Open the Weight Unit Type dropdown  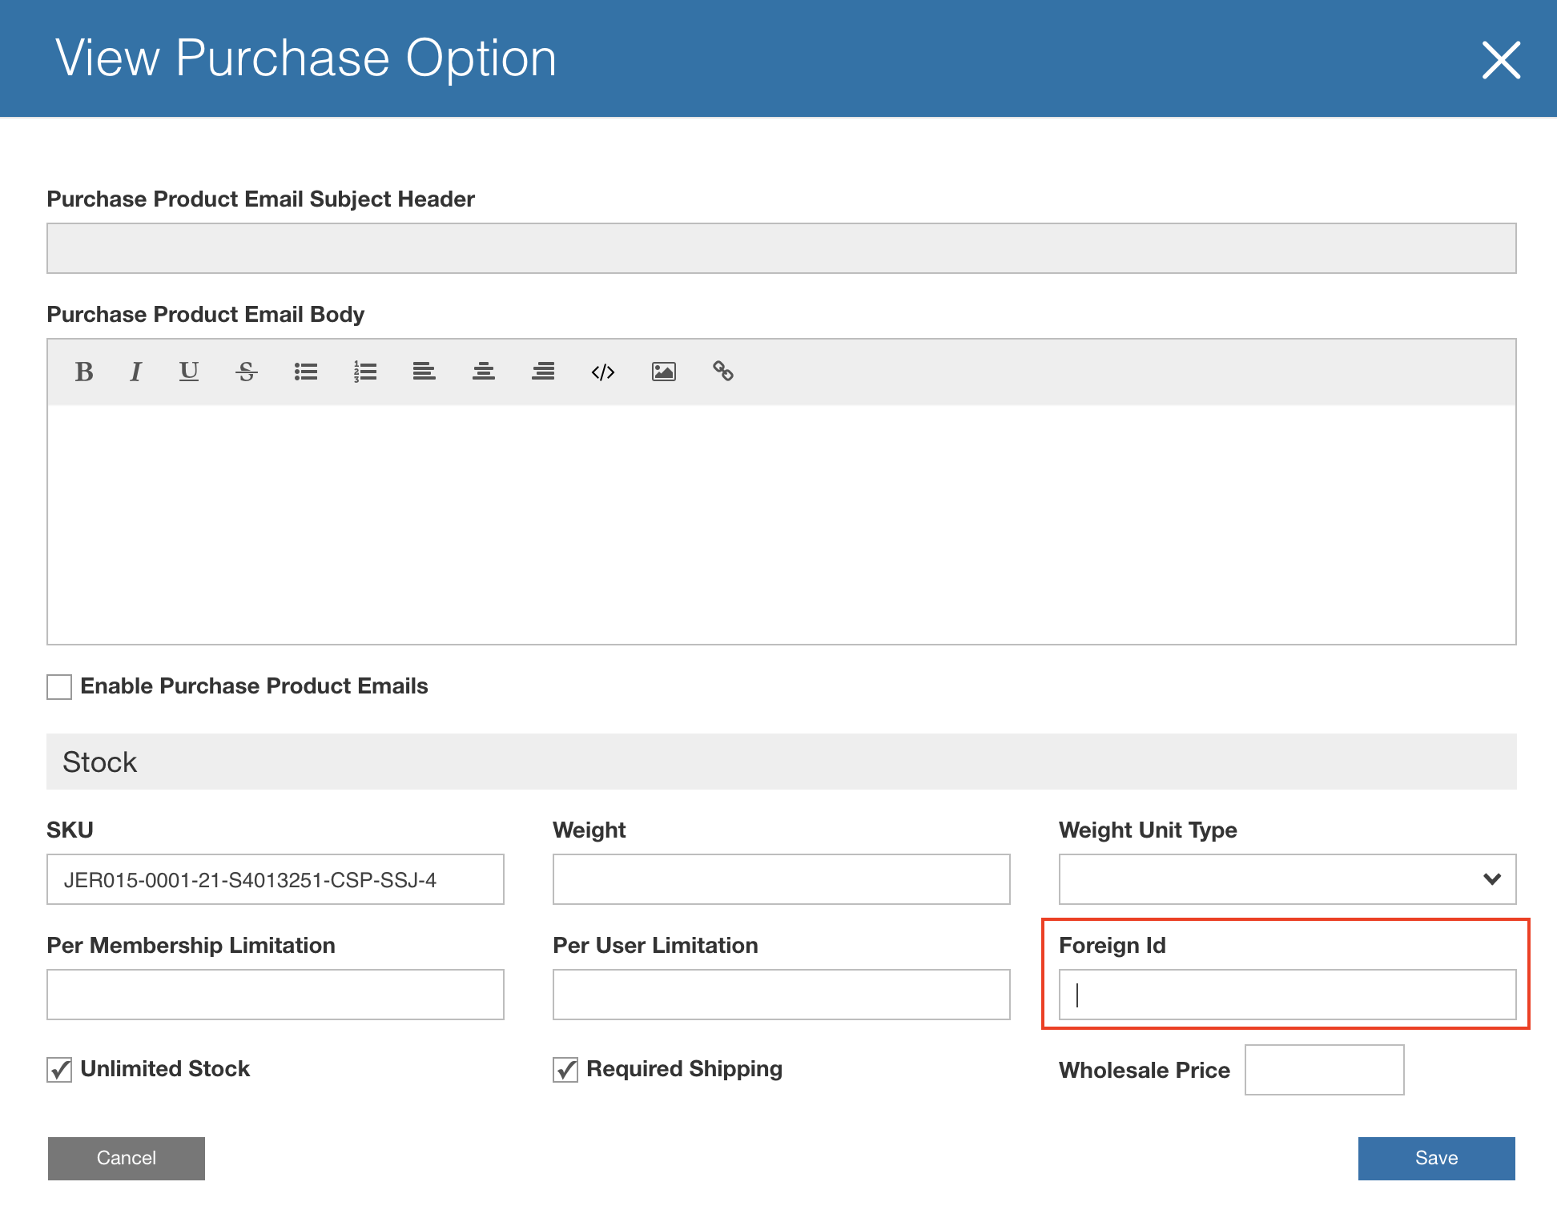click(x=1287, y=879)
